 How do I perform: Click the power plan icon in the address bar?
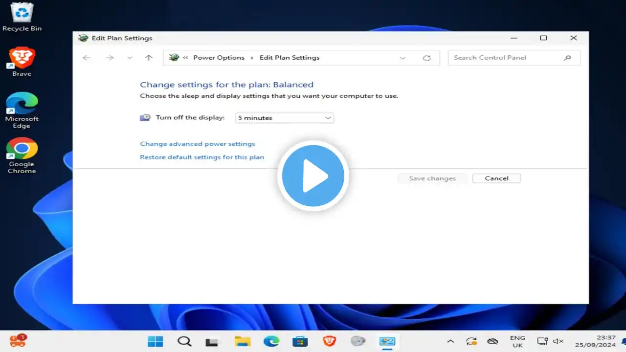(x=174, y=58)
